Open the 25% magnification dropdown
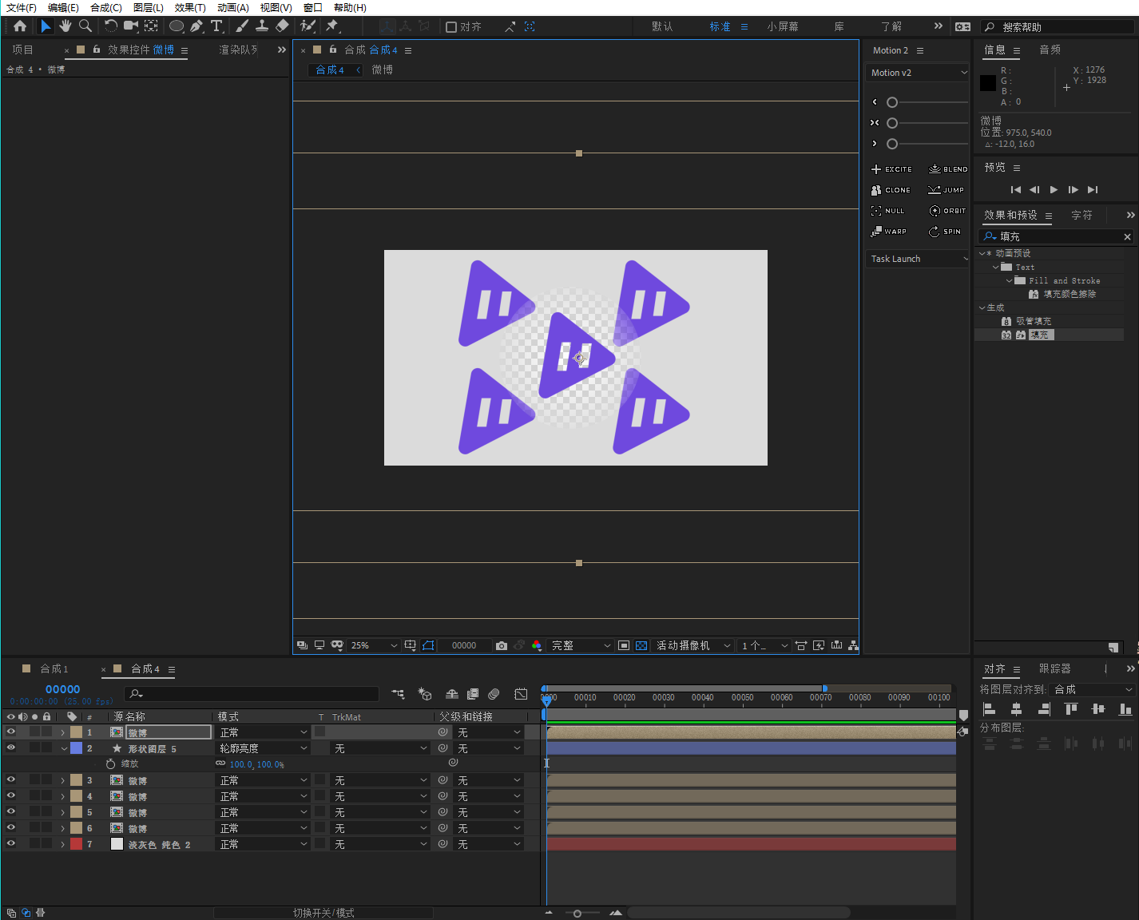The height and width of the screenshot is (920, 1139). point(373,645)
